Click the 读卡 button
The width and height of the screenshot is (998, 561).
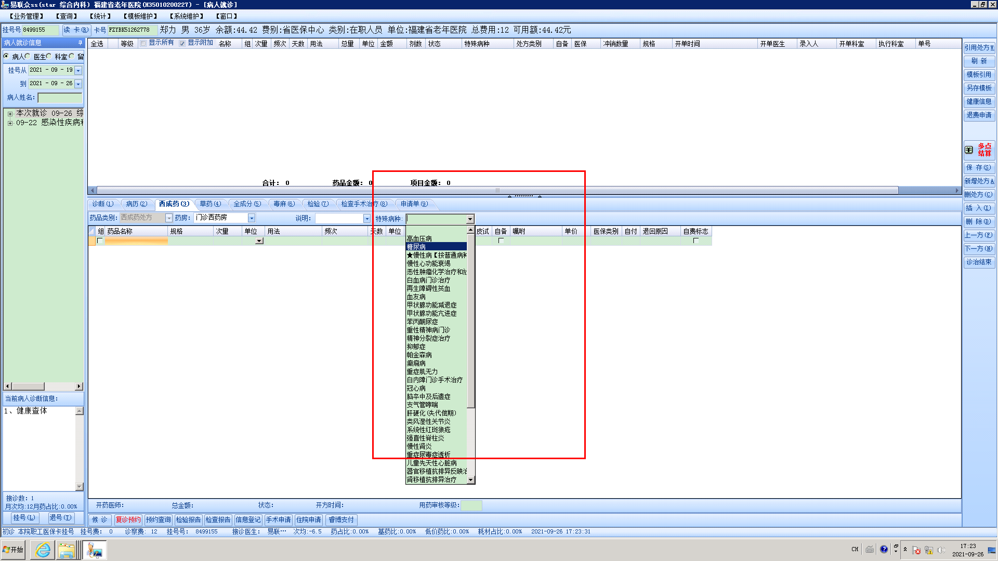pos(76,30)
